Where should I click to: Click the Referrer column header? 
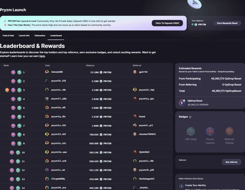(x=137, y=65)
